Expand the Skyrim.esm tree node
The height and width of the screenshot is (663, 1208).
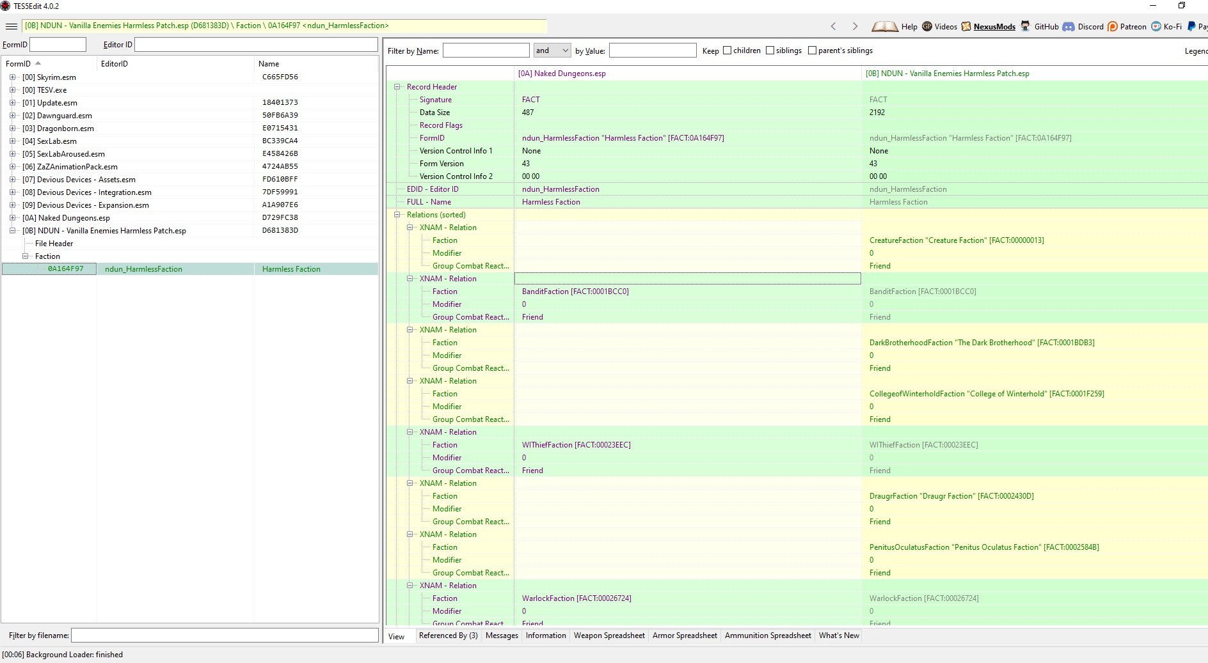[12, 77]
